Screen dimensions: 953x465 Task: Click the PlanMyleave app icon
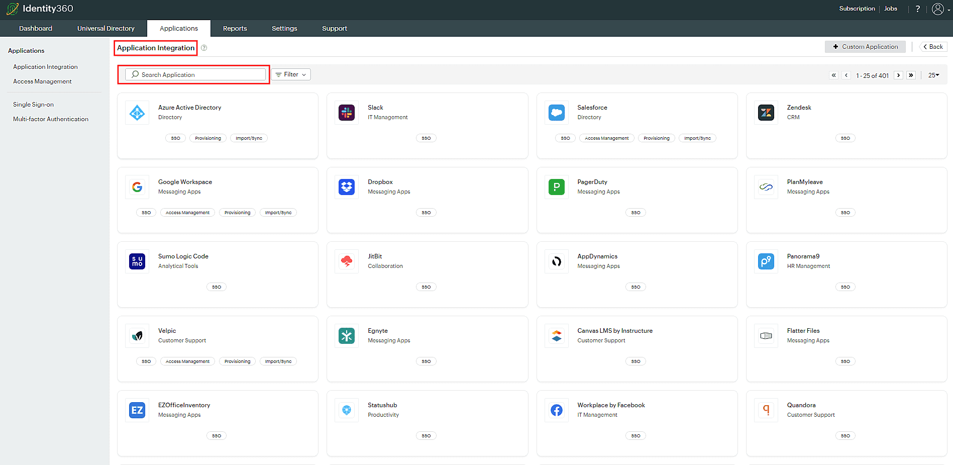click(x=766, y=187)
